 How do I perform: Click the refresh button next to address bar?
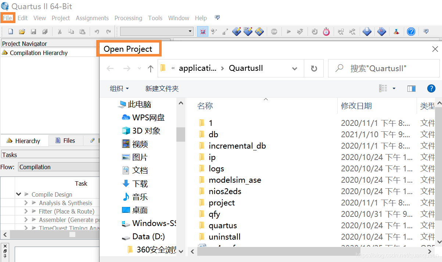pos(314,69)
